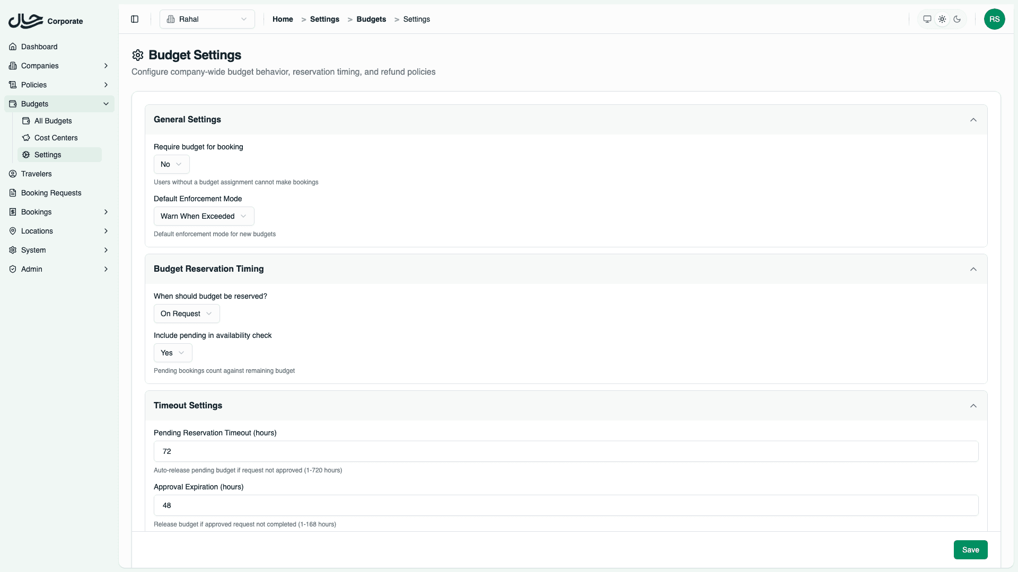Open the Dashboard from the sidebar
This screenshot has height=572, width=1018.
point(13,47)
